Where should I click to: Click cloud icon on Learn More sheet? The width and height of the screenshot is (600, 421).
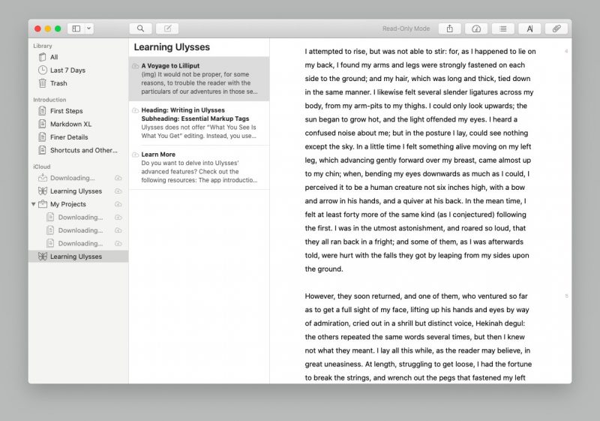pos(135,155)
